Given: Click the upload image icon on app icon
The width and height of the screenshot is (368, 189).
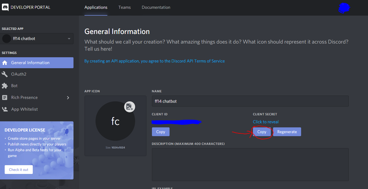Looking at the screenshot, I should (x=129, y=107).
